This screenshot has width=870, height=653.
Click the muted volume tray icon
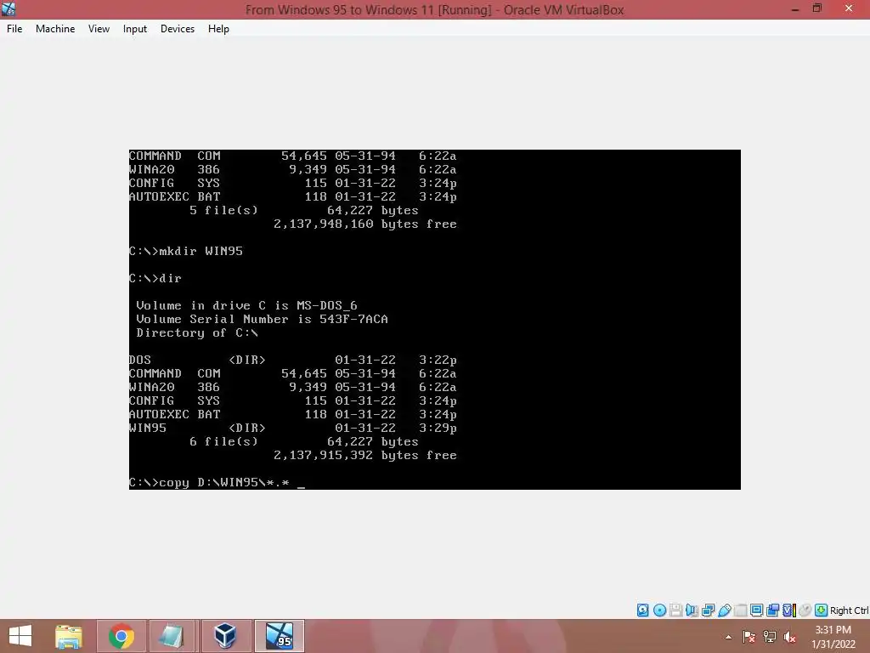point(789,637)
